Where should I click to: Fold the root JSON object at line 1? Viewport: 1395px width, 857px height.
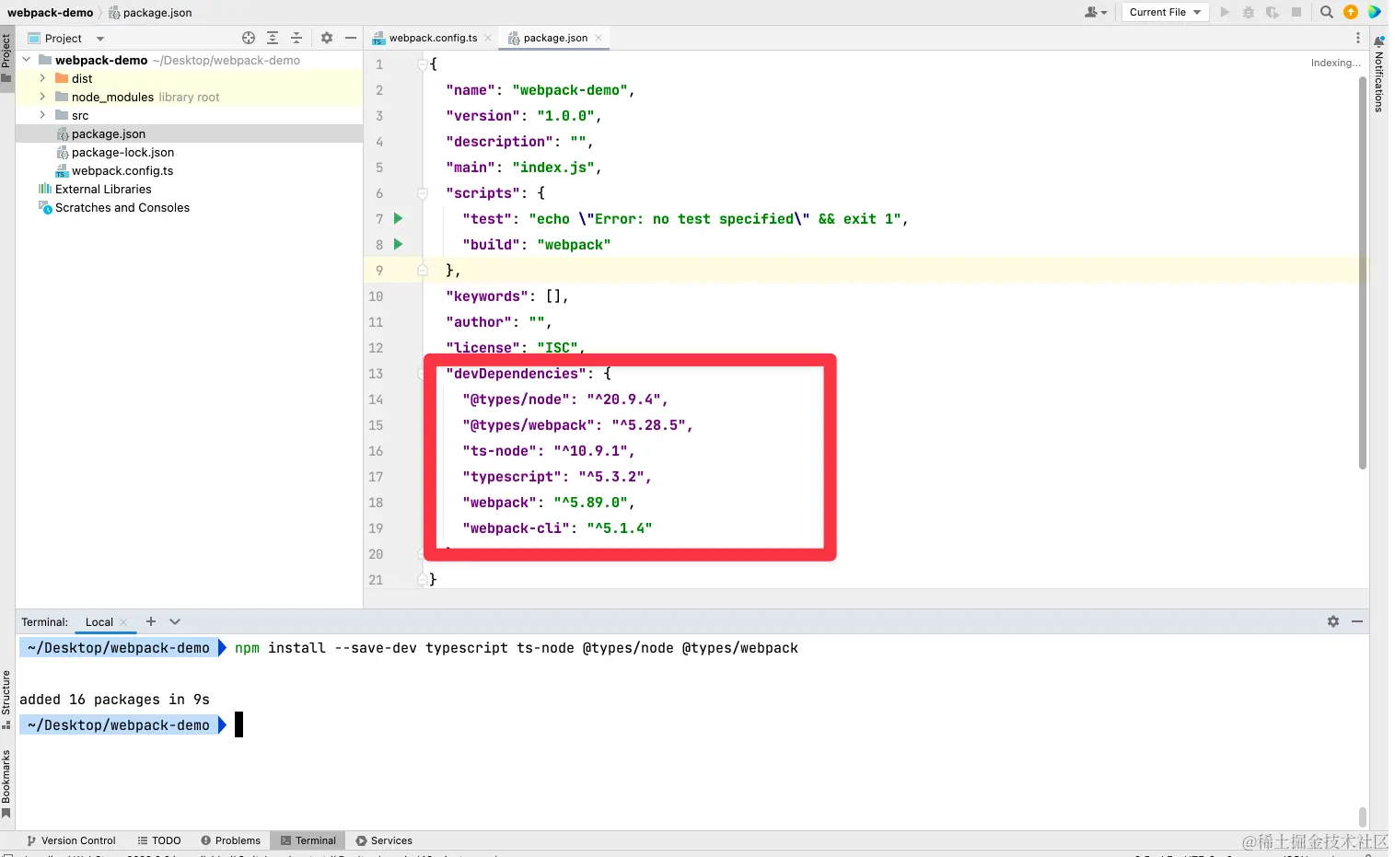point(423,64)
